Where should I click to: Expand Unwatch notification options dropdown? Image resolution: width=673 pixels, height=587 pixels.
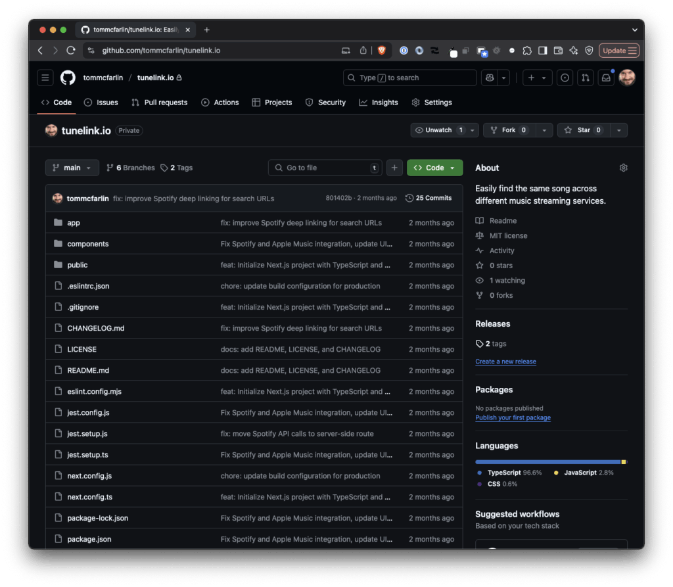(x=473, y=130)
